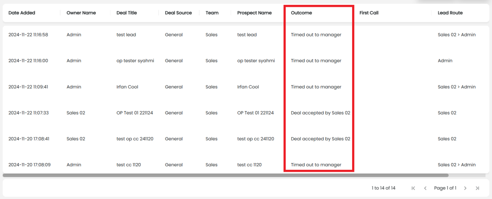Open the 'Irfan Cool' deal title

click(x=127, y=87)
